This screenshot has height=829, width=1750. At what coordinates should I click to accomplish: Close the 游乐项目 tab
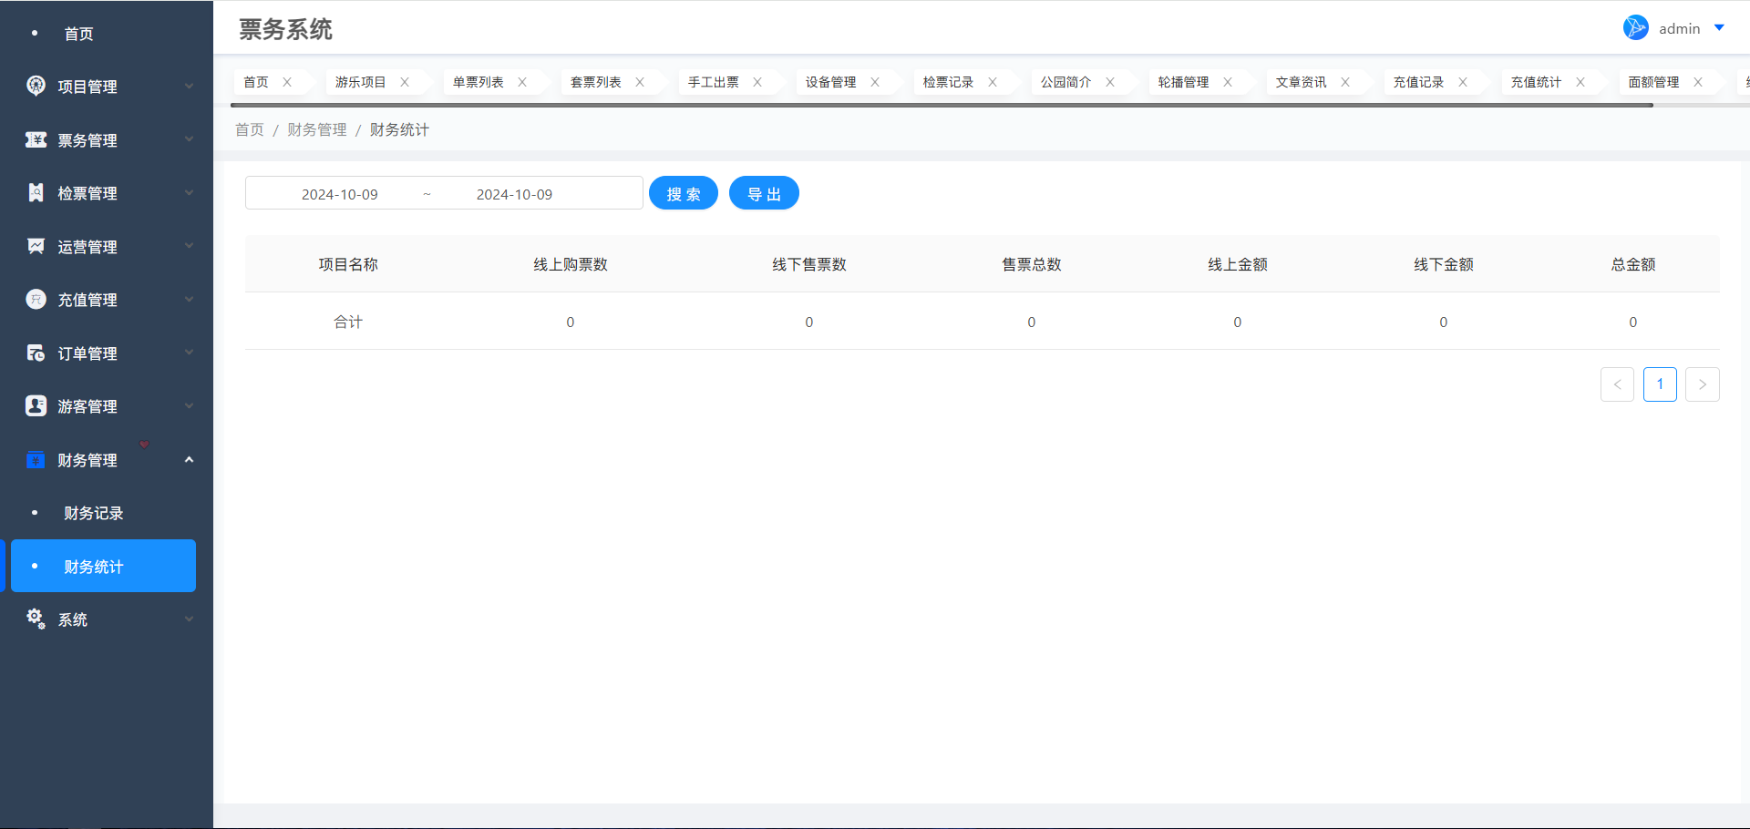click(x=405, y=82)
